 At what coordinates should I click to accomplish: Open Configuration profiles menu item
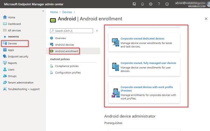point(68,73)
